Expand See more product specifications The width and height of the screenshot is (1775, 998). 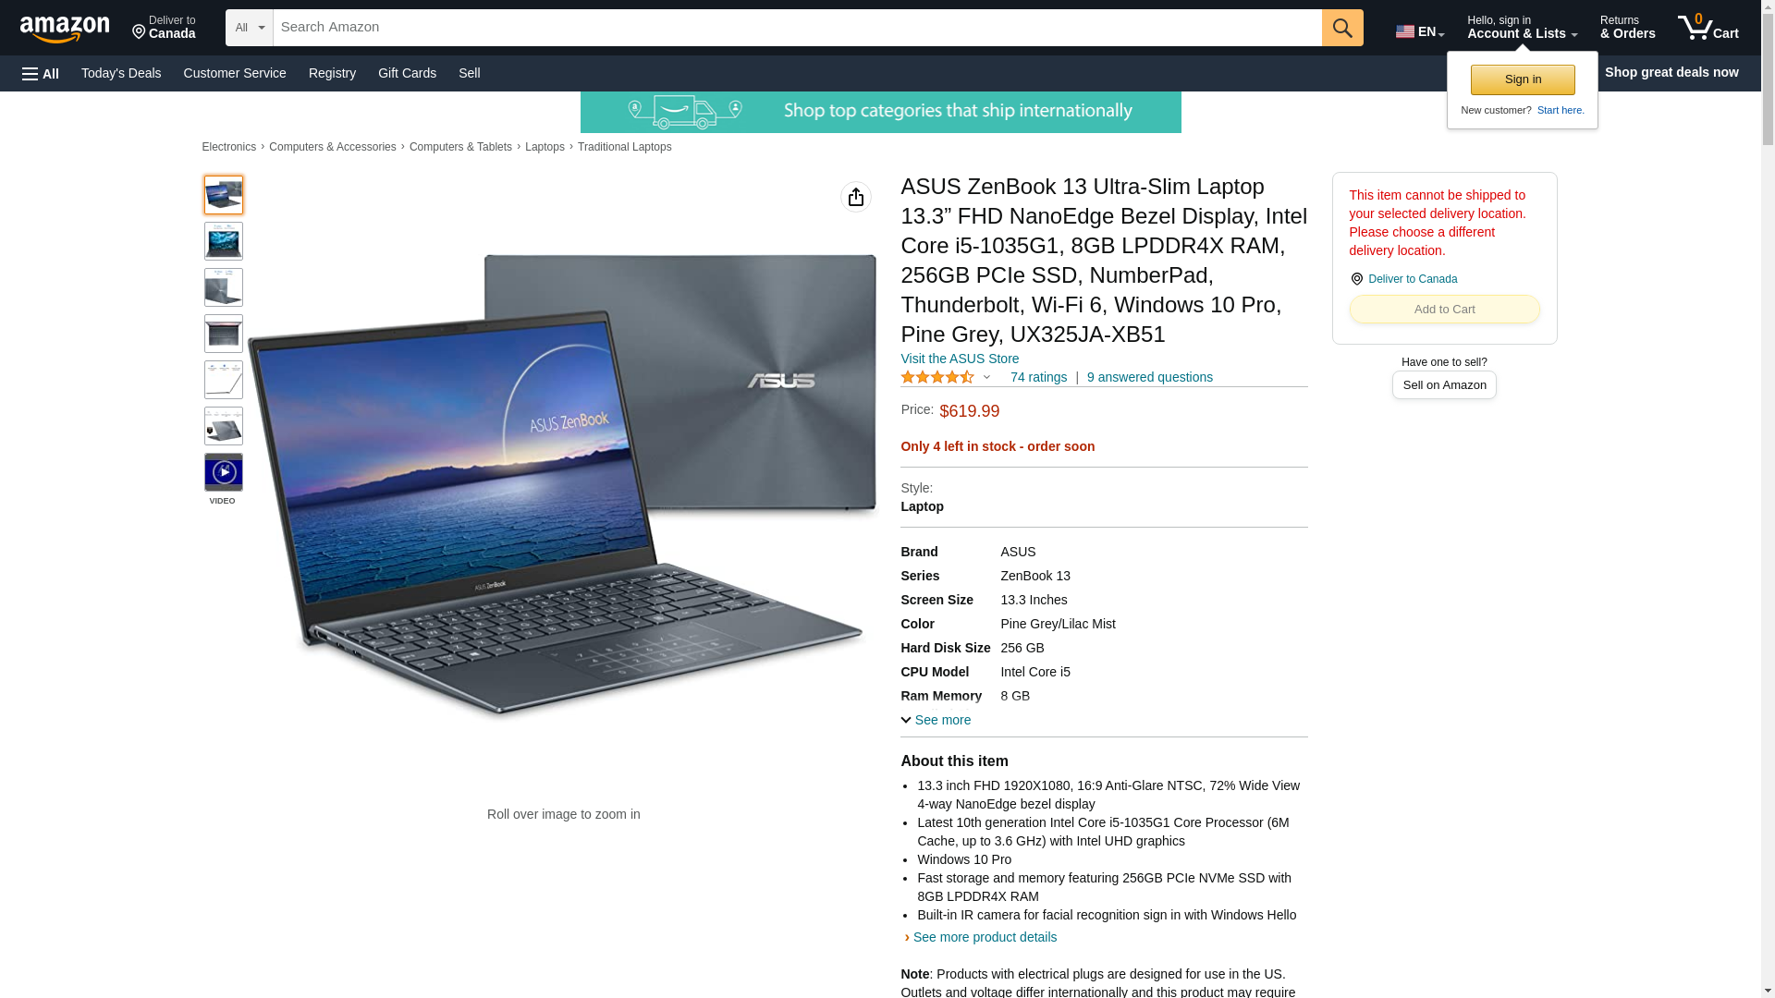pyautogui.click(x=936, y=720)
